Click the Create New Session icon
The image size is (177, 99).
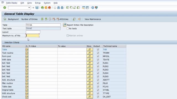[84, 8]
